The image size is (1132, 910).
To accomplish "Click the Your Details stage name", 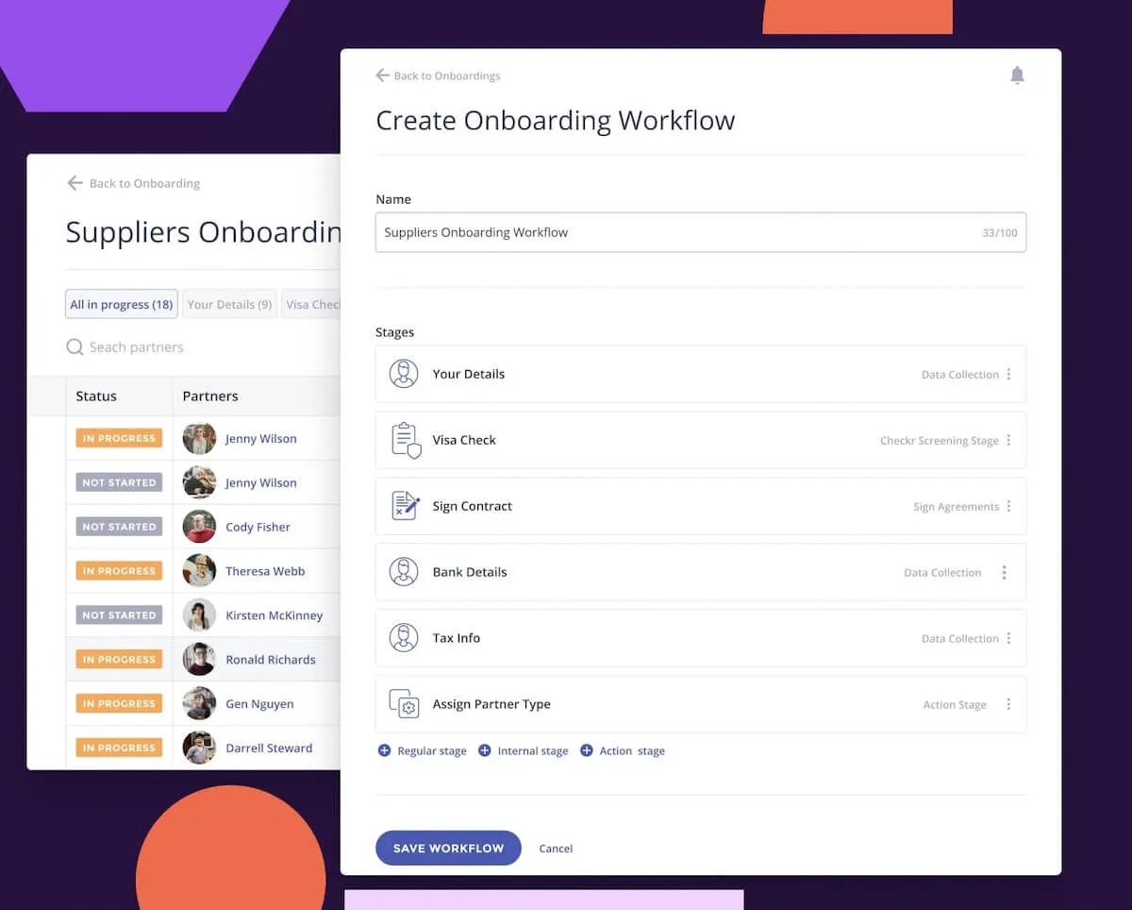I will pos(469,374).
